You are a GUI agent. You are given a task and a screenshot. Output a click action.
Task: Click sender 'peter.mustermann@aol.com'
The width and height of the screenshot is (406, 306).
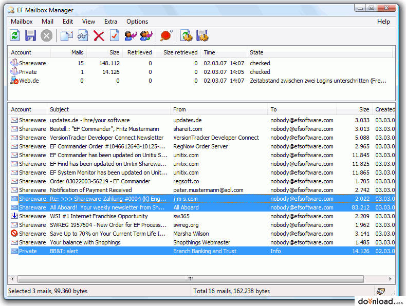pos(208,190)
